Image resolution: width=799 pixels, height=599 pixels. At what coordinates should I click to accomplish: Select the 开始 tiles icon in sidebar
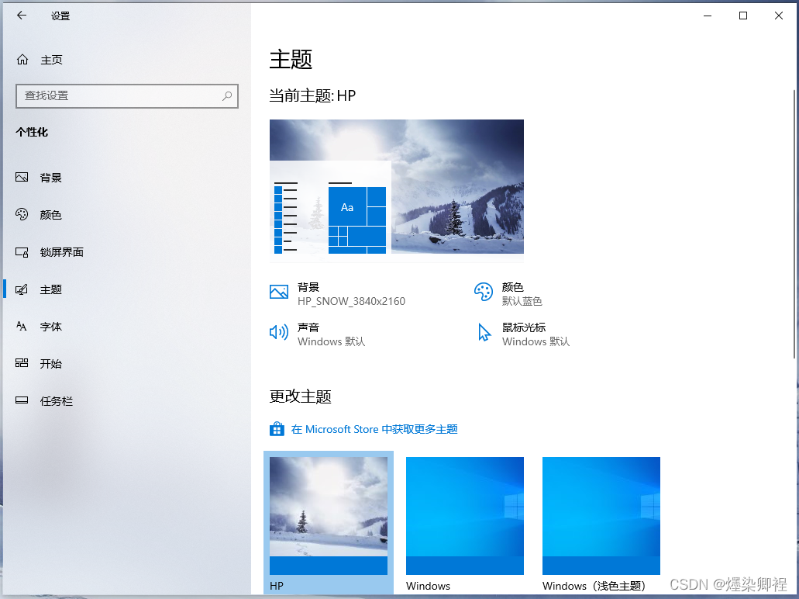click(x=22, y=363)
